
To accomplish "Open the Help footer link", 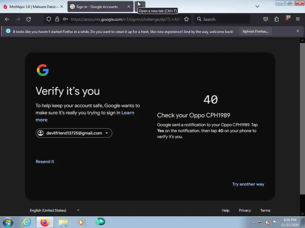I will pyautogui.click(x=225, y=210).
